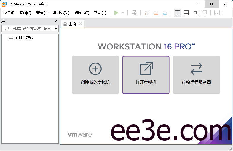Open console view toolbar icon

217,13
